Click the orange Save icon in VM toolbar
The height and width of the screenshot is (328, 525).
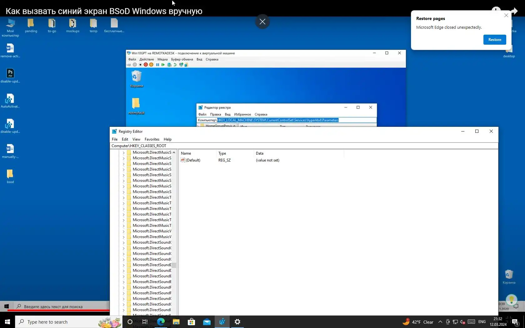pos(151,65)
